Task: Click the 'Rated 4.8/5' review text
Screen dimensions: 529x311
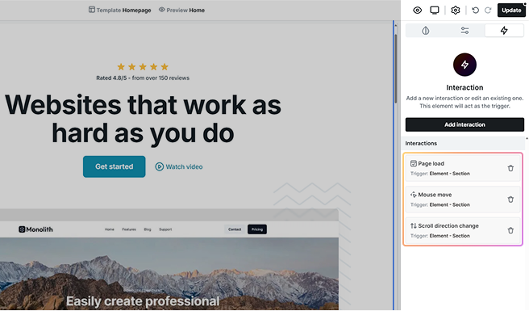Action: pos(143,78)
